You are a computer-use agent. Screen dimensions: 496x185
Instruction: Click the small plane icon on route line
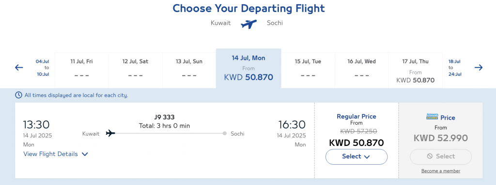[x=110, y=133]
